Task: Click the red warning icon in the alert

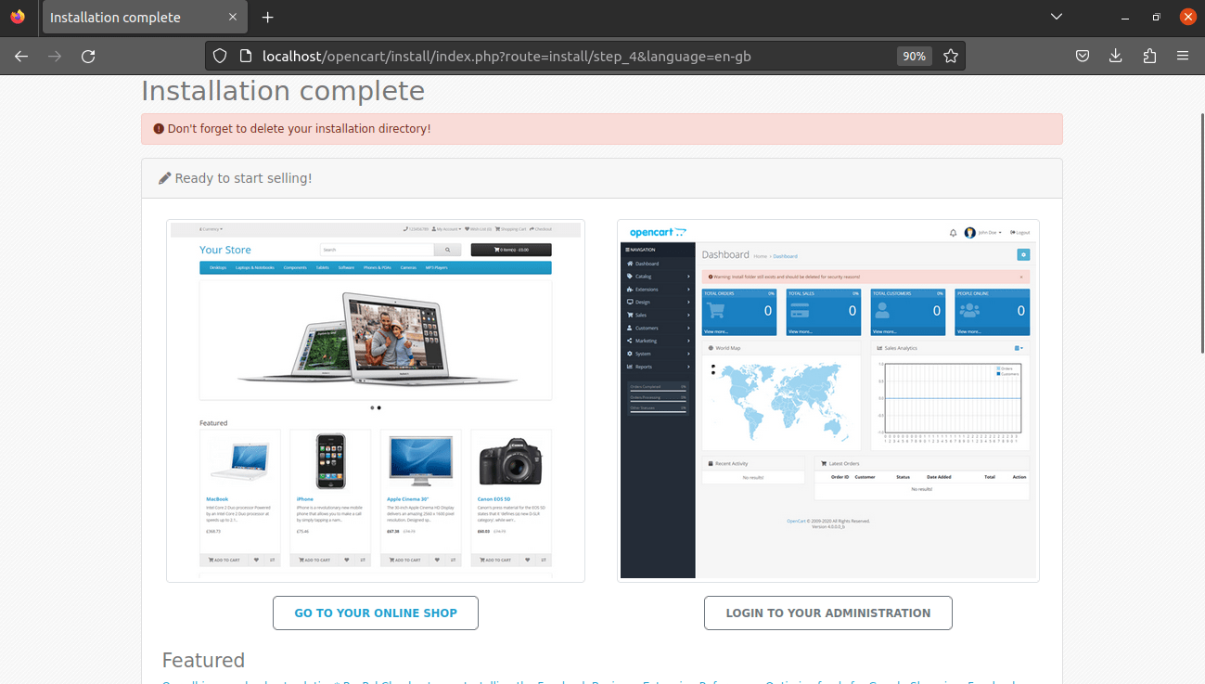Action: [159, 129]
